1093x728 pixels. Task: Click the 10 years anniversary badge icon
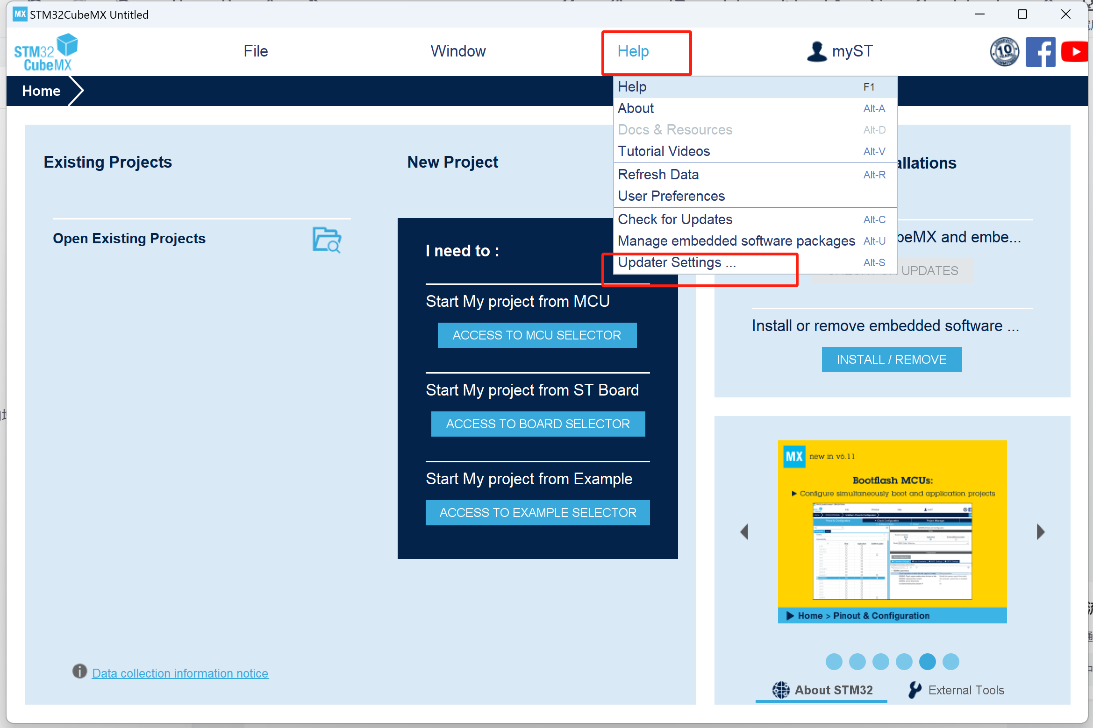(1005, 51)
